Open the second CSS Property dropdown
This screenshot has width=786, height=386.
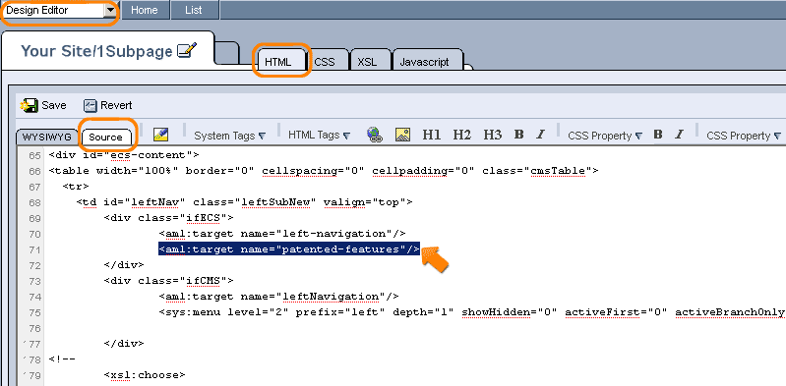click(744, 136)
